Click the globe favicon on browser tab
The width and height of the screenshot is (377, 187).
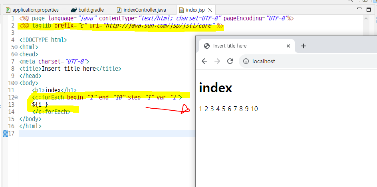pos(206,46)
